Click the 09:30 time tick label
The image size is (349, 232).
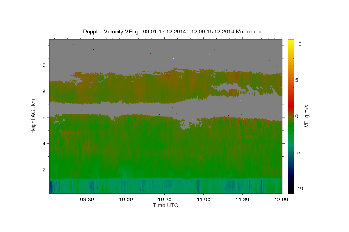point(87,200)
